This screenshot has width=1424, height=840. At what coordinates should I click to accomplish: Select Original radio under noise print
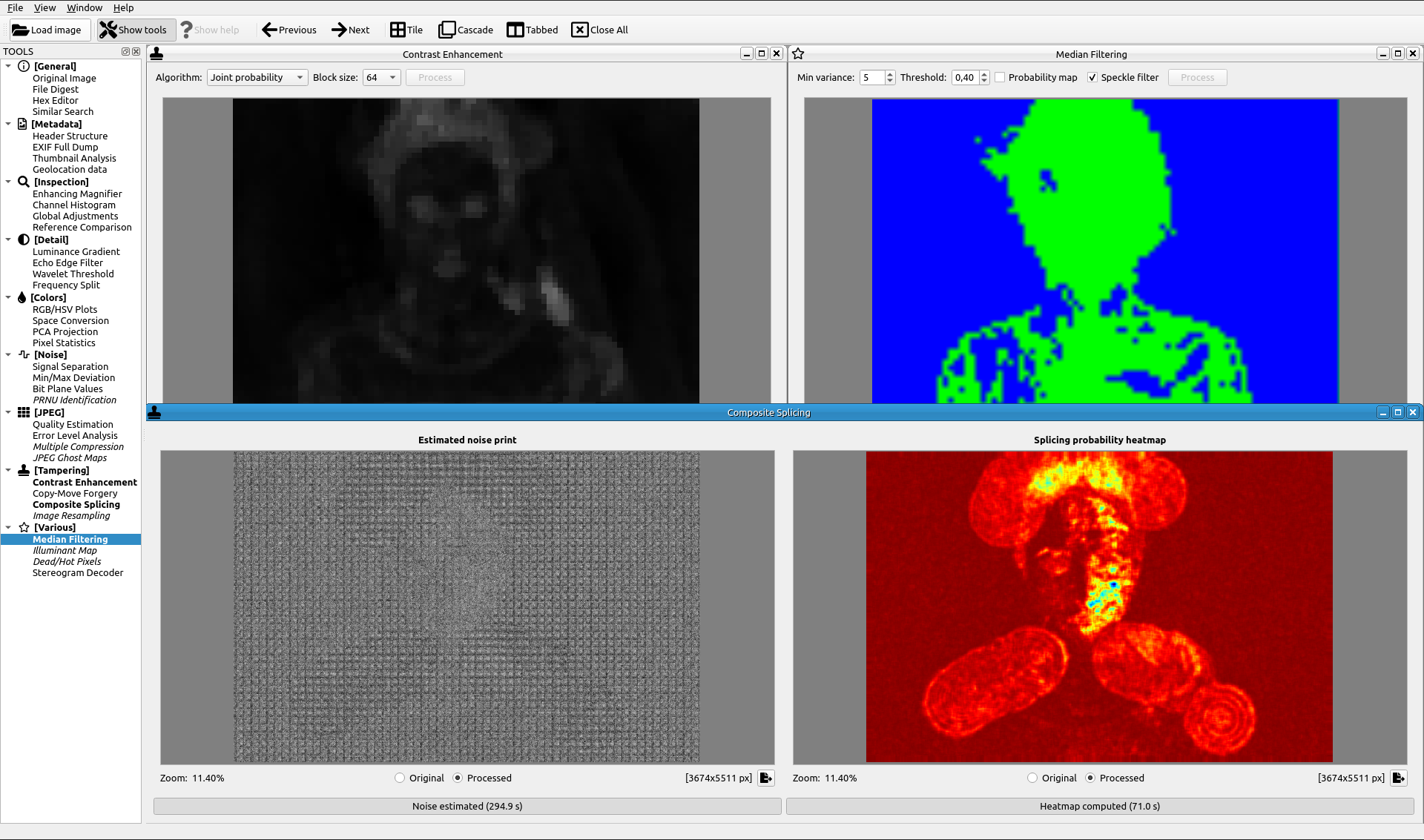tap(400, 778)
